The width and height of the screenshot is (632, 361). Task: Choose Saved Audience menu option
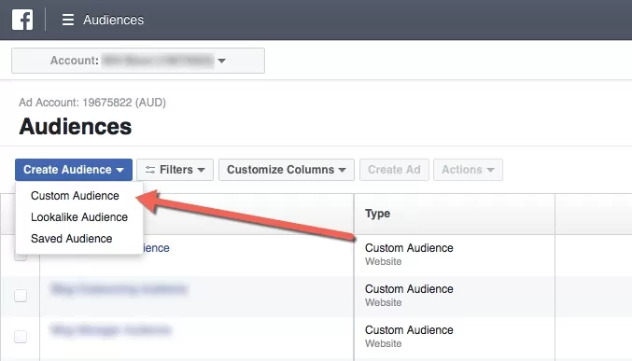pyautogui.click(x=72, y=239)
